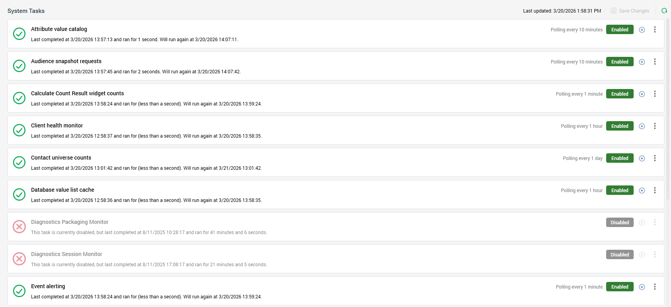Open options menu for Calculate Count Result widget counts
The height and width of the screenshot is (307, 671).
click(655, 94)
